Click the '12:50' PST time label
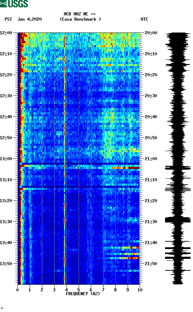The width and height of the screenshot is (193, 312). pyautogui.click(x=6, y=138)
